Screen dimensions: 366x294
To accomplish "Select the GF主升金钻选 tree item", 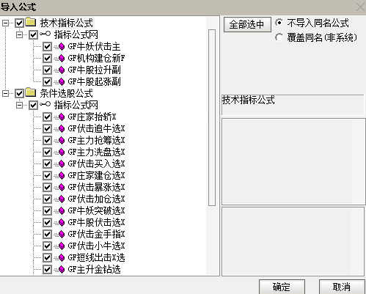I will 94,269.
